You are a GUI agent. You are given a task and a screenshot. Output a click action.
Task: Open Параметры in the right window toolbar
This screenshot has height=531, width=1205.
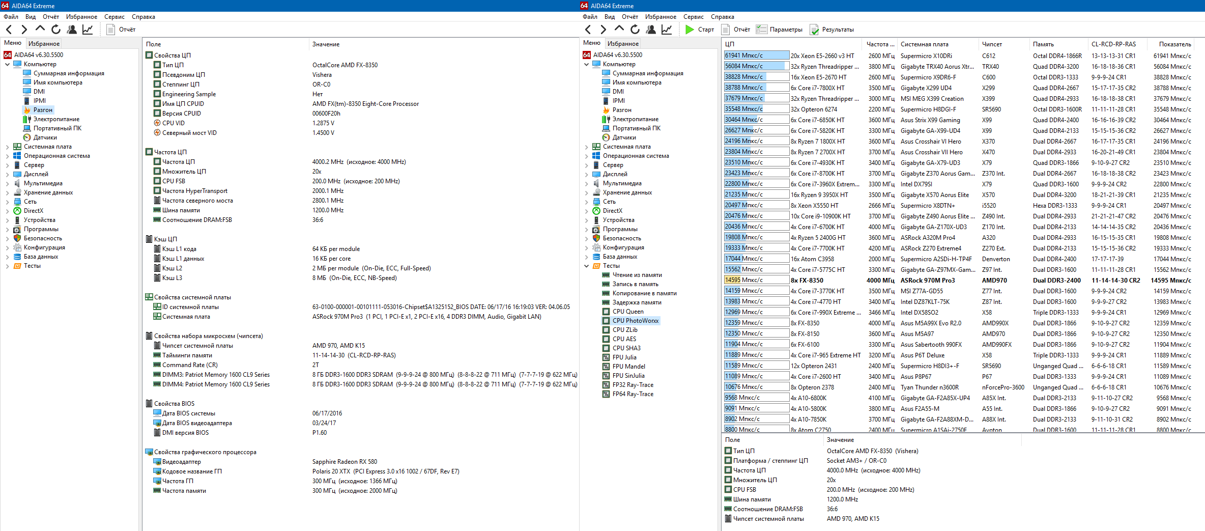coord(780,30)
